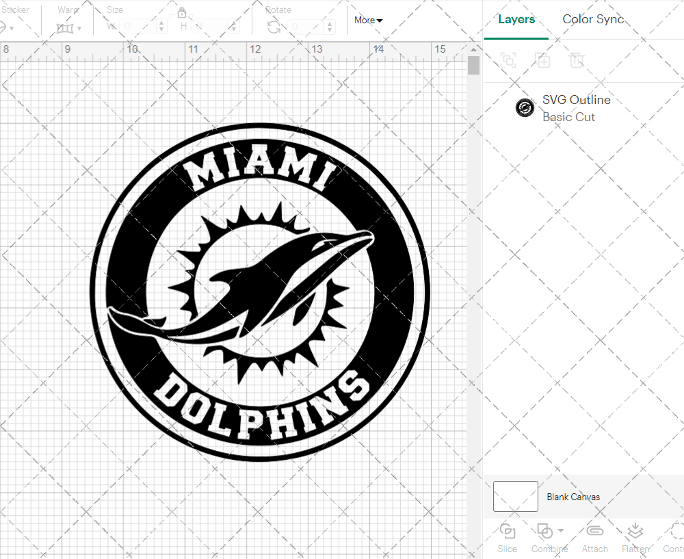Image resolution: width=684 pixels, height=559 pixels.
Task: Click the Blank Canvas white color swatch
Action: pyautogui.click(x=515, y=496)
